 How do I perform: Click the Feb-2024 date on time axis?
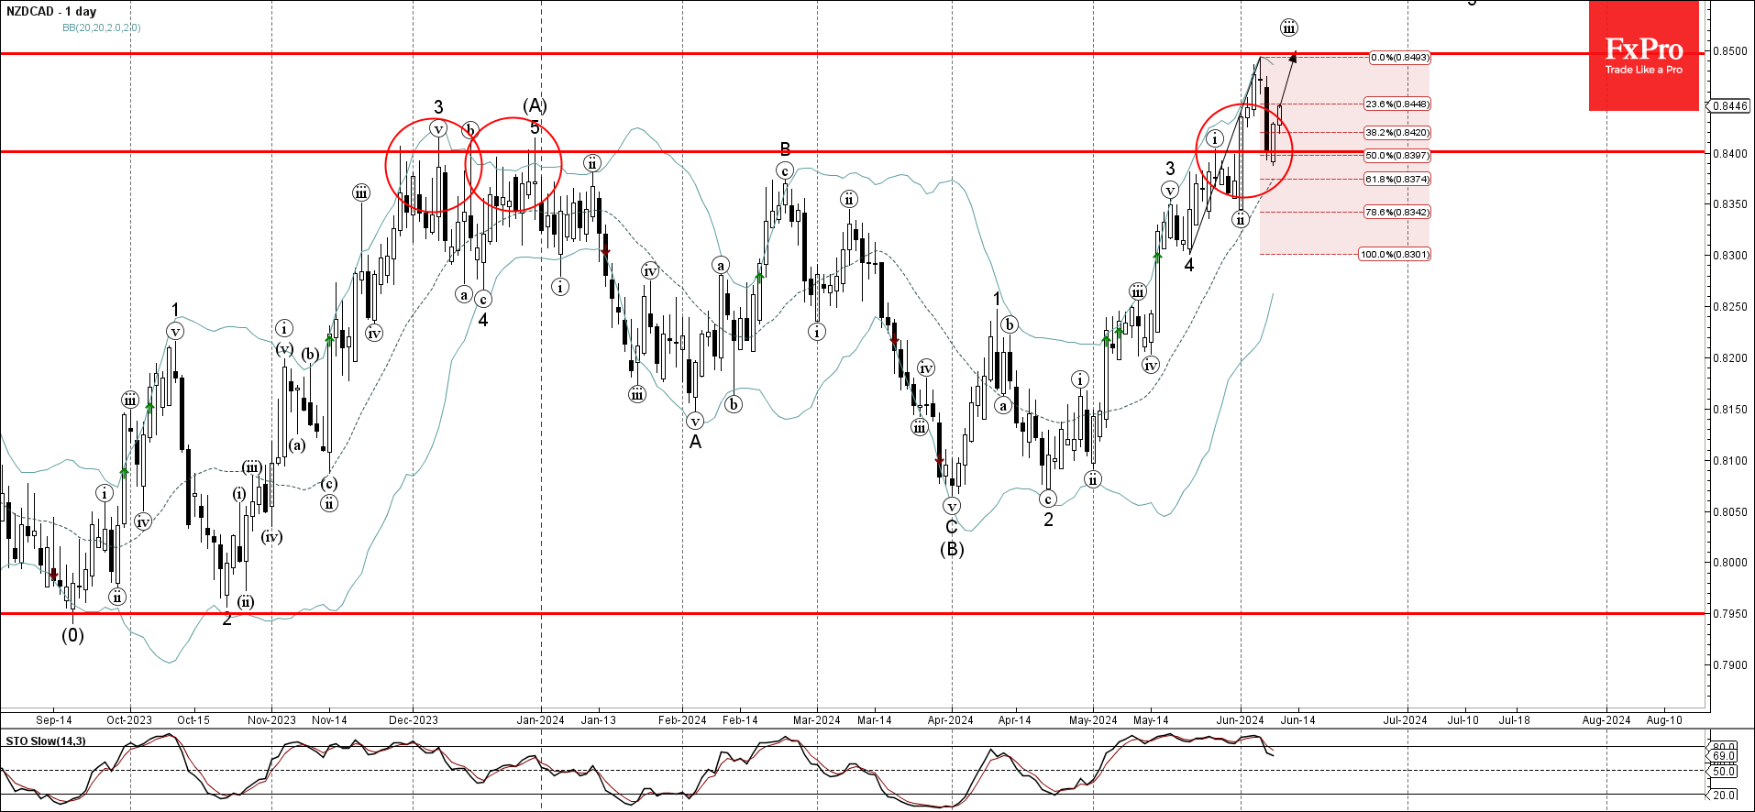coord(682,720)
